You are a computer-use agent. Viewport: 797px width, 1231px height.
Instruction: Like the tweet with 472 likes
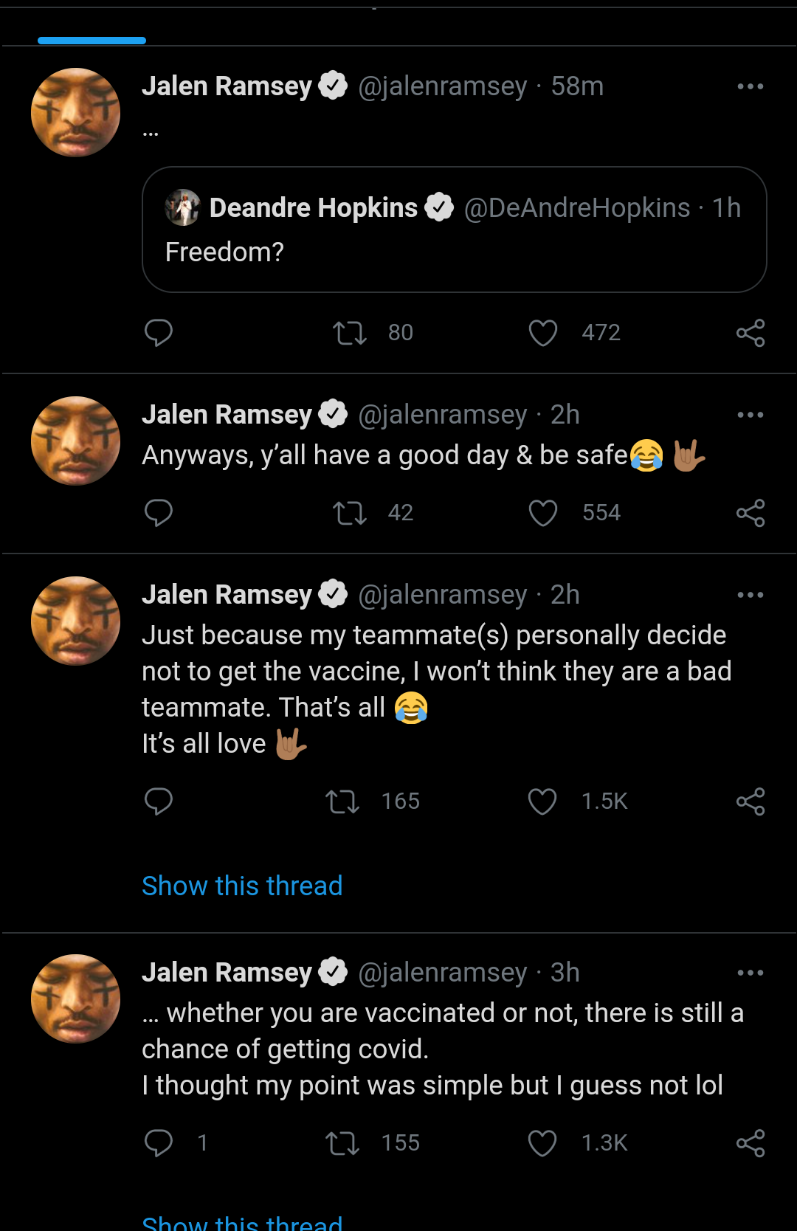point(543,333)
